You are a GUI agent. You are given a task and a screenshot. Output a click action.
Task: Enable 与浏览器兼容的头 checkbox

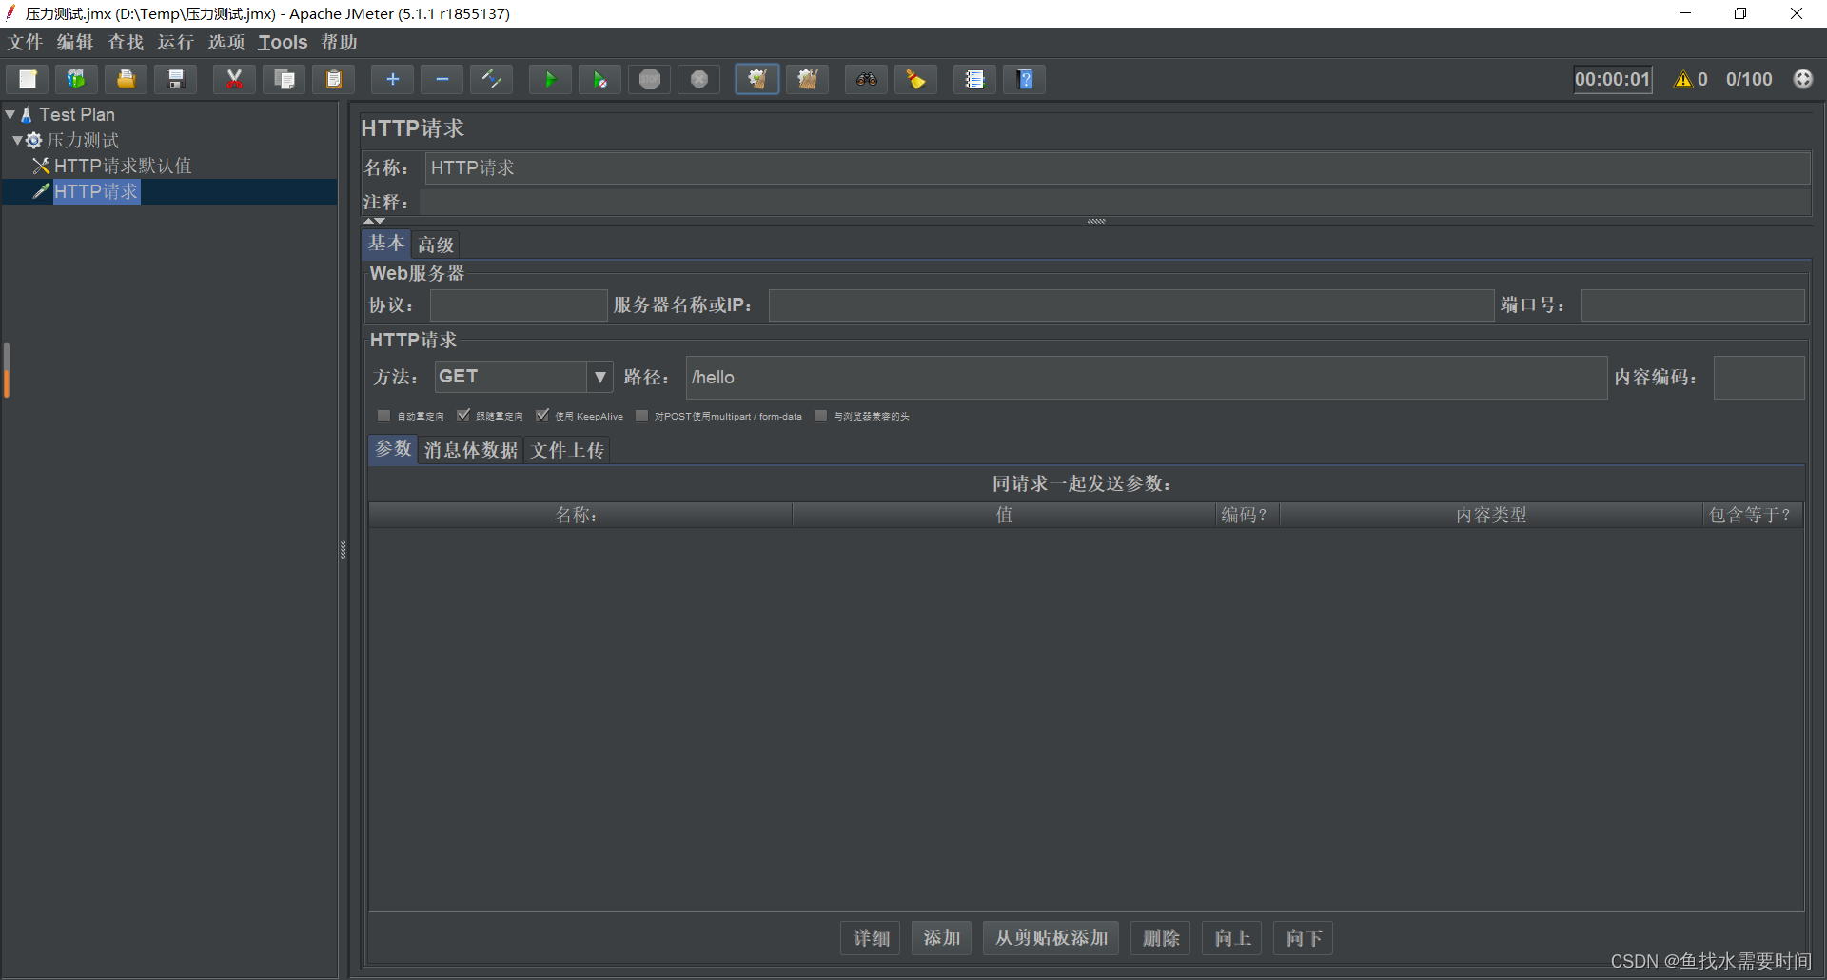[820, 416]
